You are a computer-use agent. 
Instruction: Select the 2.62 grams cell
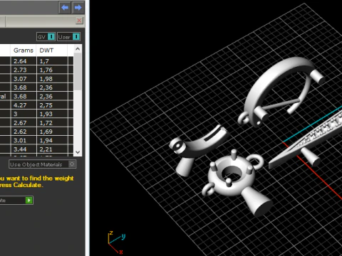click(x=24, y=132)
